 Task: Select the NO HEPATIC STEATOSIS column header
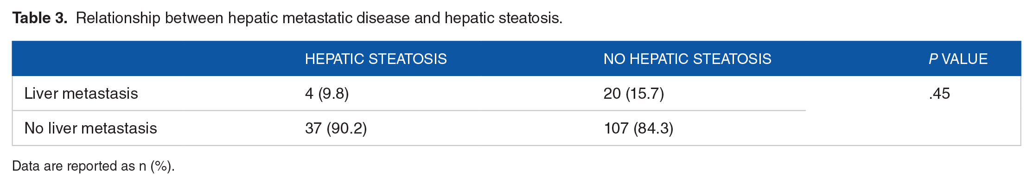coord(687,59)
